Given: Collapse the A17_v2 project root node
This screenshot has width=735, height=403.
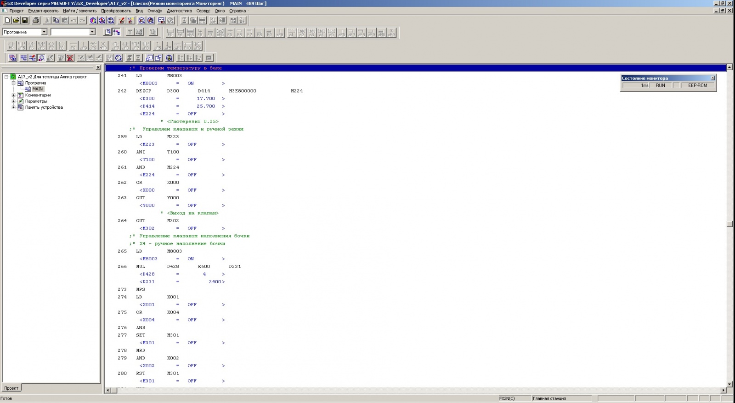Looking at the screenshot, I should pyautogui.click(x=6, y=77).
